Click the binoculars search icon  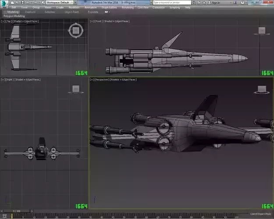(194, 3)
